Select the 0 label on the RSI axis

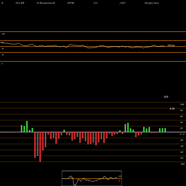pos(2,64)
